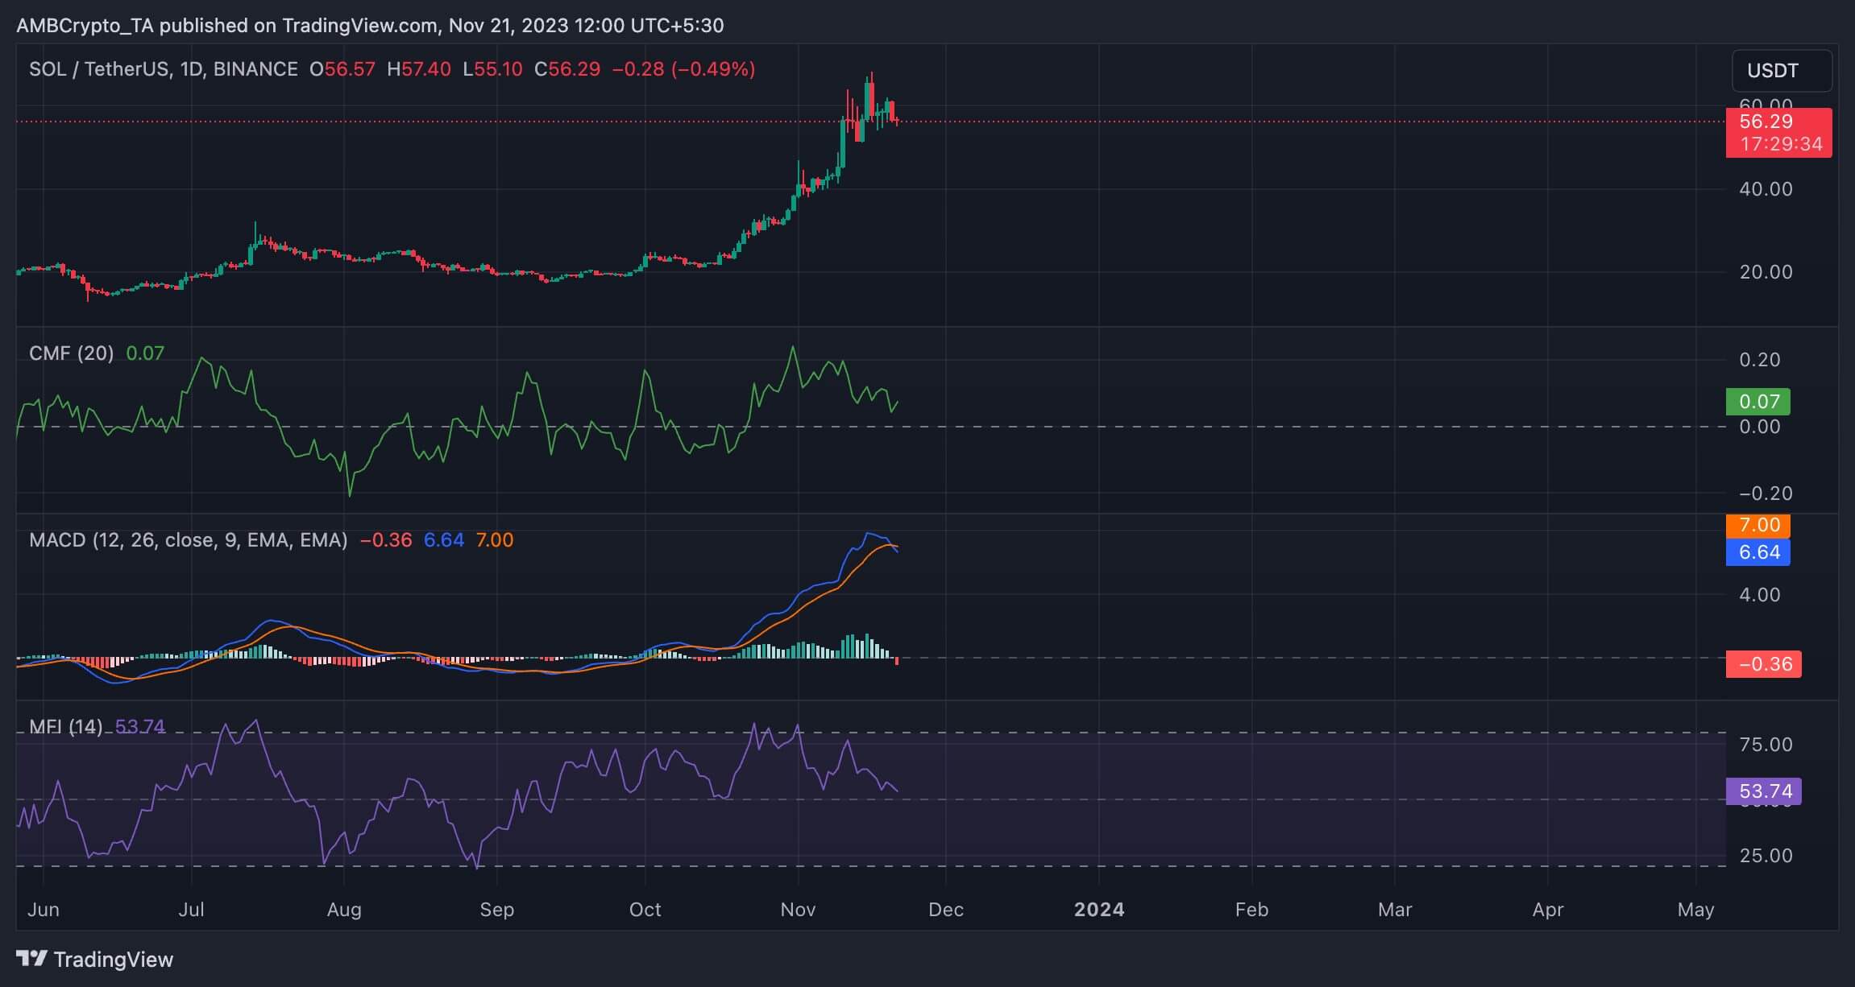
Task: Click the Nov label on time axis
Action: (798, 910)
